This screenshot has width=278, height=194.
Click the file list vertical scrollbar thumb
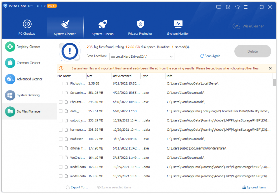[274, 83]
